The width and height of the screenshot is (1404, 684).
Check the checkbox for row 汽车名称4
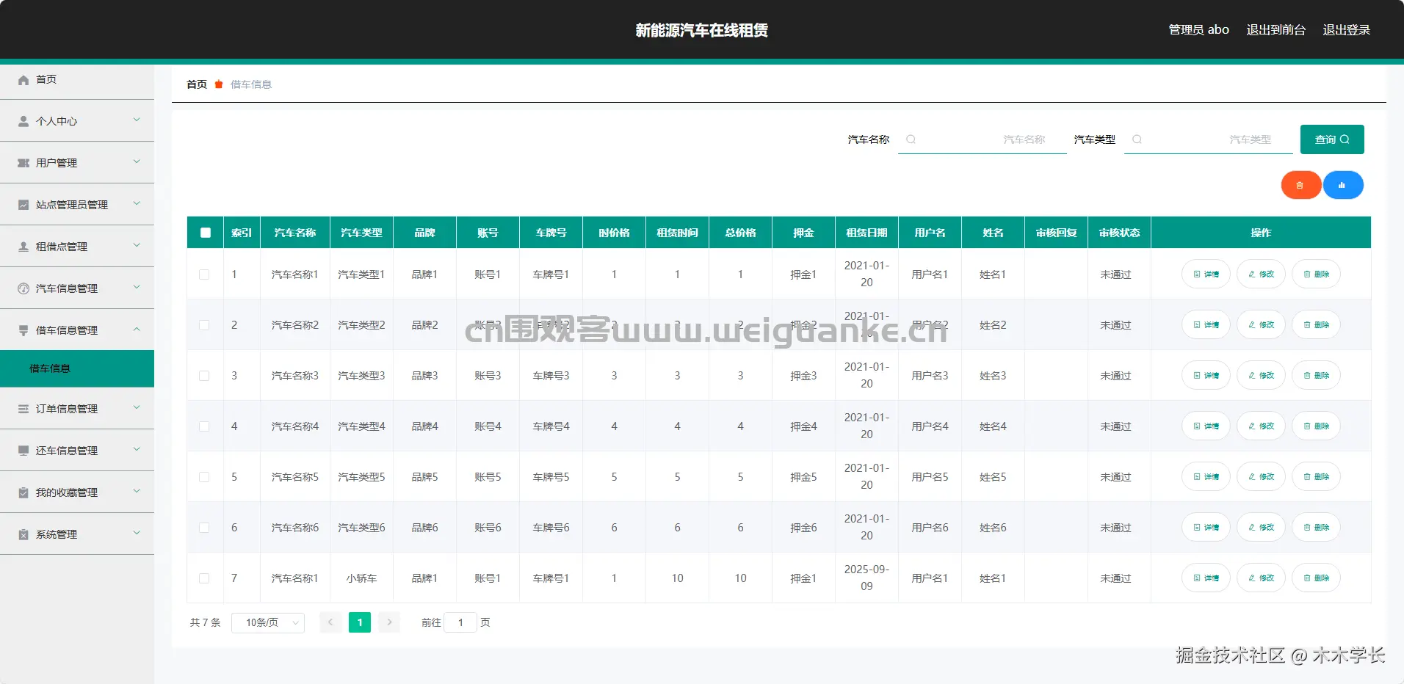204,426
